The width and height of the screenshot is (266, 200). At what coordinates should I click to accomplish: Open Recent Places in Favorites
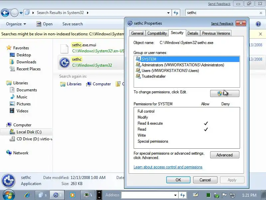point(28,69)
